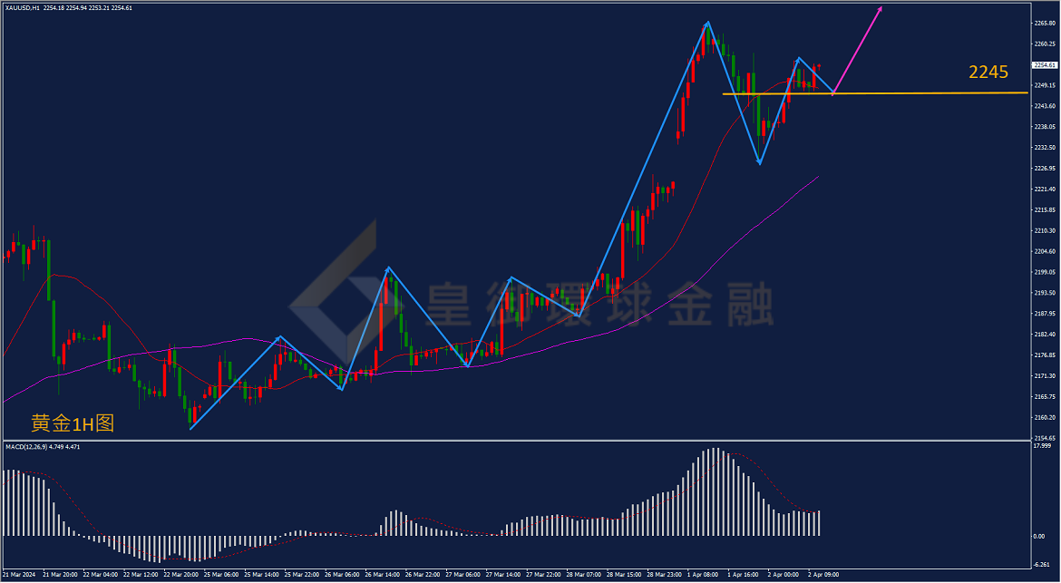Screen dimensions: 1061x583
Task: Click the tallest MACD histogram bar
Action: [x=713, y=491]
